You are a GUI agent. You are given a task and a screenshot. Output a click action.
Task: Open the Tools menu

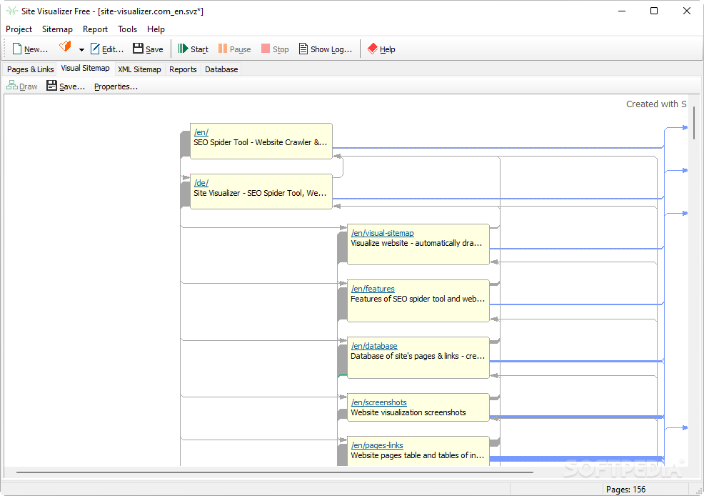click(128, 29)
